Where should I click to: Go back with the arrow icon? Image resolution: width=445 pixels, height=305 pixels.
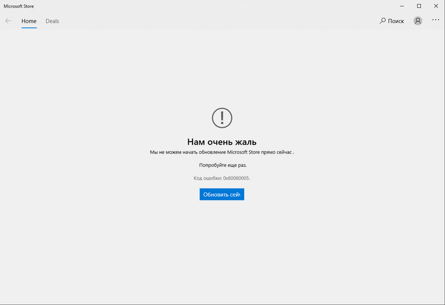[8, 21]
